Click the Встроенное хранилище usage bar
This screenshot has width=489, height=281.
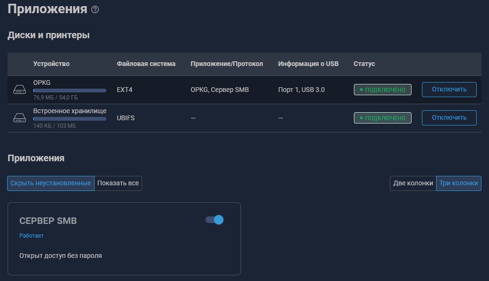(69, 119)
